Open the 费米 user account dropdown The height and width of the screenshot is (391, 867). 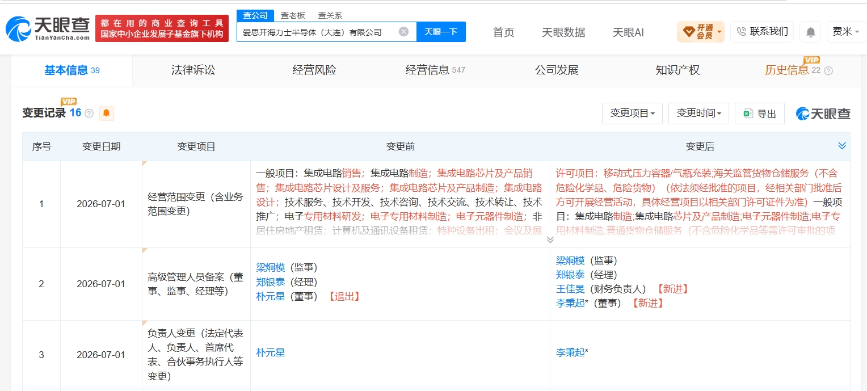pyautogui.click(x=845, y=32)
